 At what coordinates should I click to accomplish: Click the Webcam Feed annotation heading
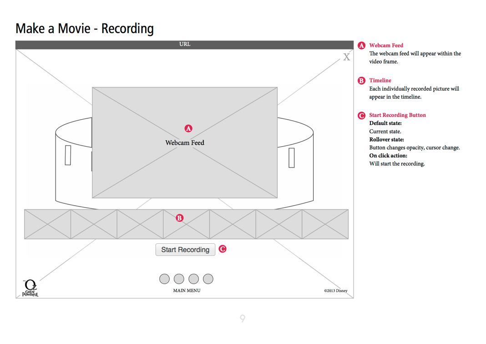386,45
